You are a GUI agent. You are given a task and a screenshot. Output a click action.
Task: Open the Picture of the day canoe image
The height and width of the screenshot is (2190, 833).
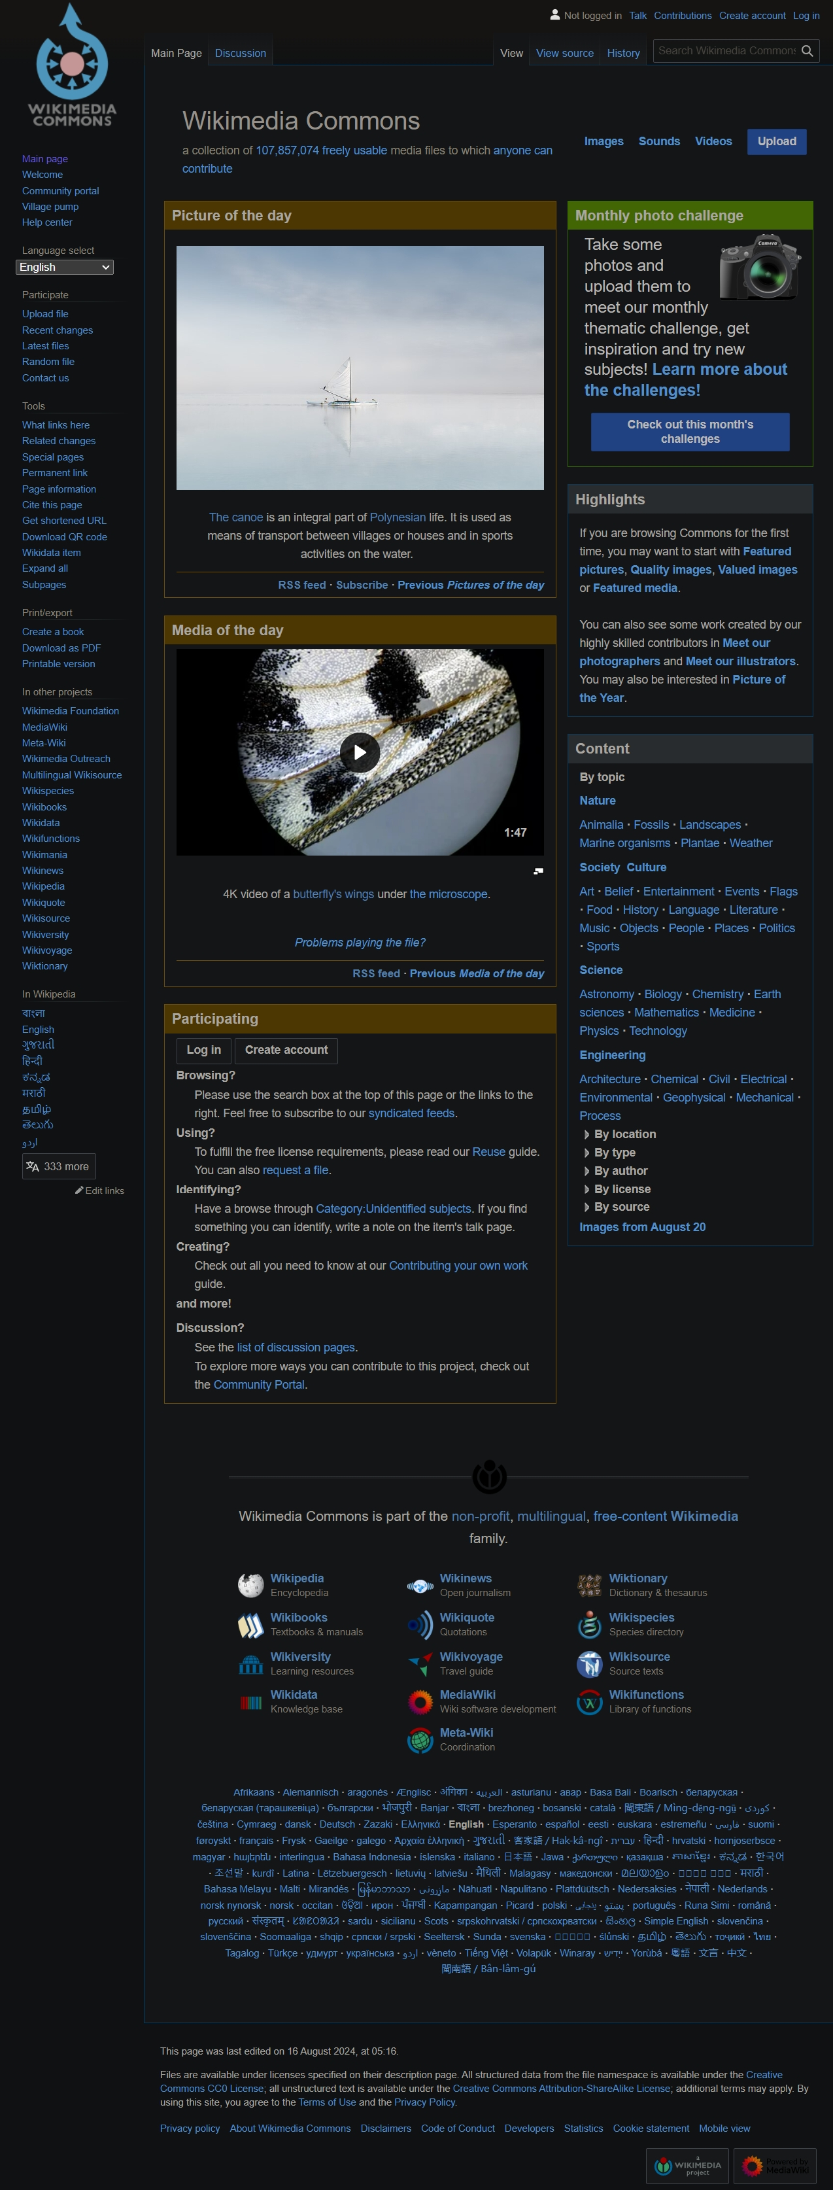pos(360,367)
